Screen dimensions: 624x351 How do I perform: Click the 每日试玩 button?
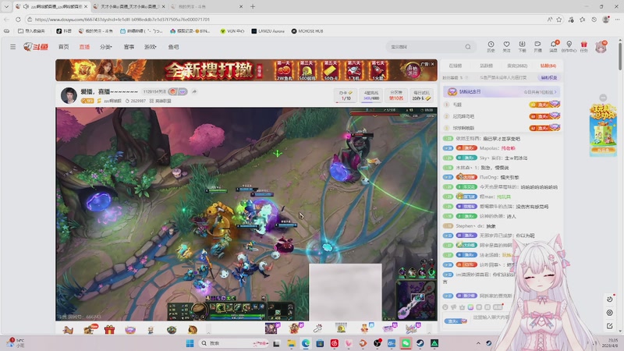(421, 95)
